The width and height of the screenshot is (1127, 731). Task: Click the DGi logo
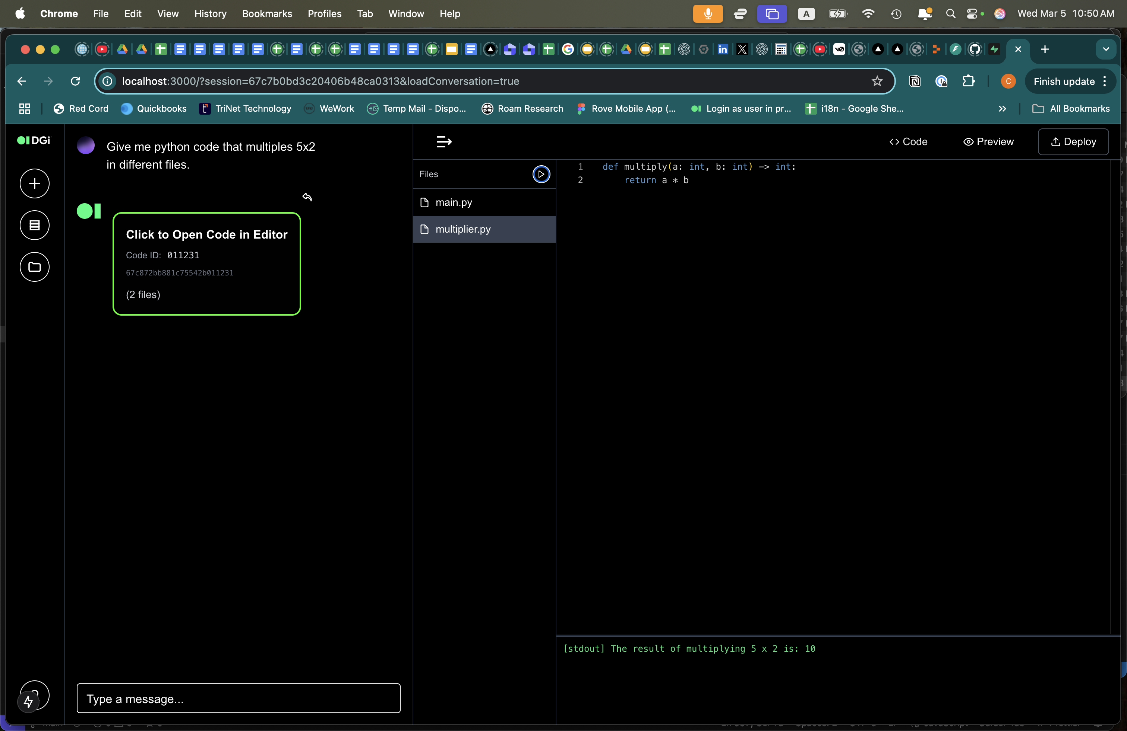34,140
